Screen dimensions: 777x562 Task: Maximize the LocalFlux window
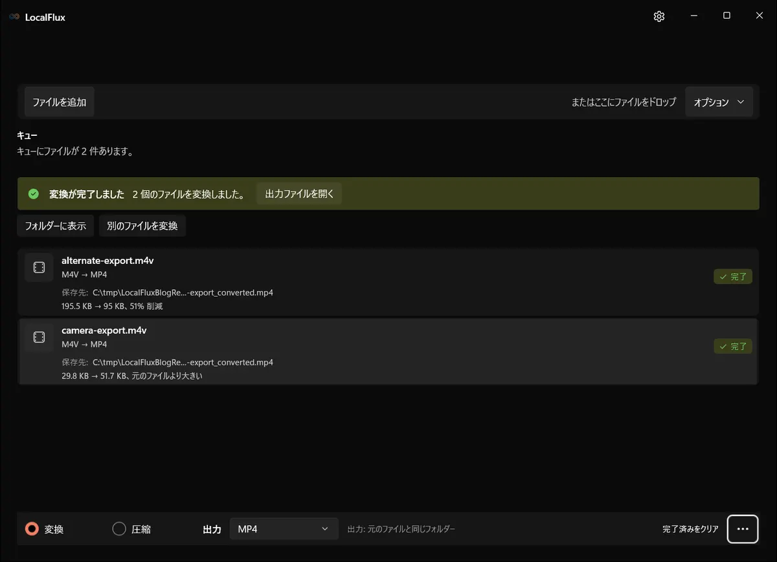726,16
